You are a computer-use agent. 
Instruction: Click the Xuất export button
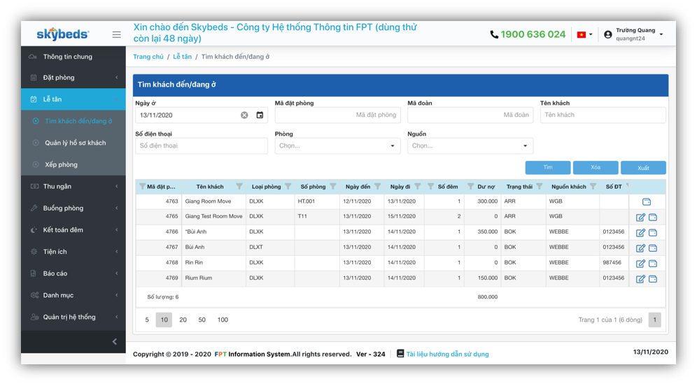point(643,168)
